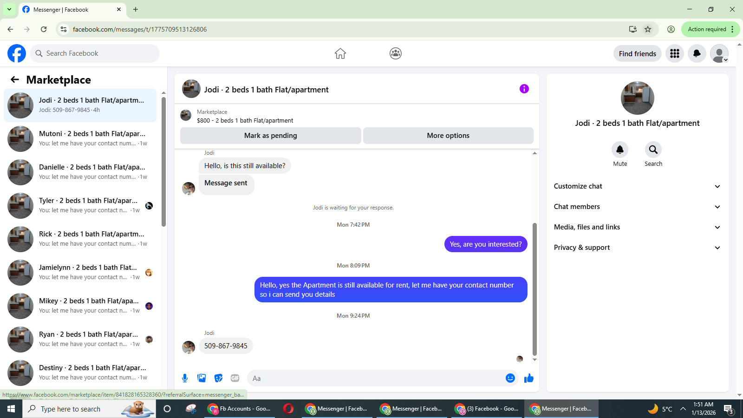Click the conversation list scrollbar
The width and height of the screenshot is (743, 418).
[163, 162]
